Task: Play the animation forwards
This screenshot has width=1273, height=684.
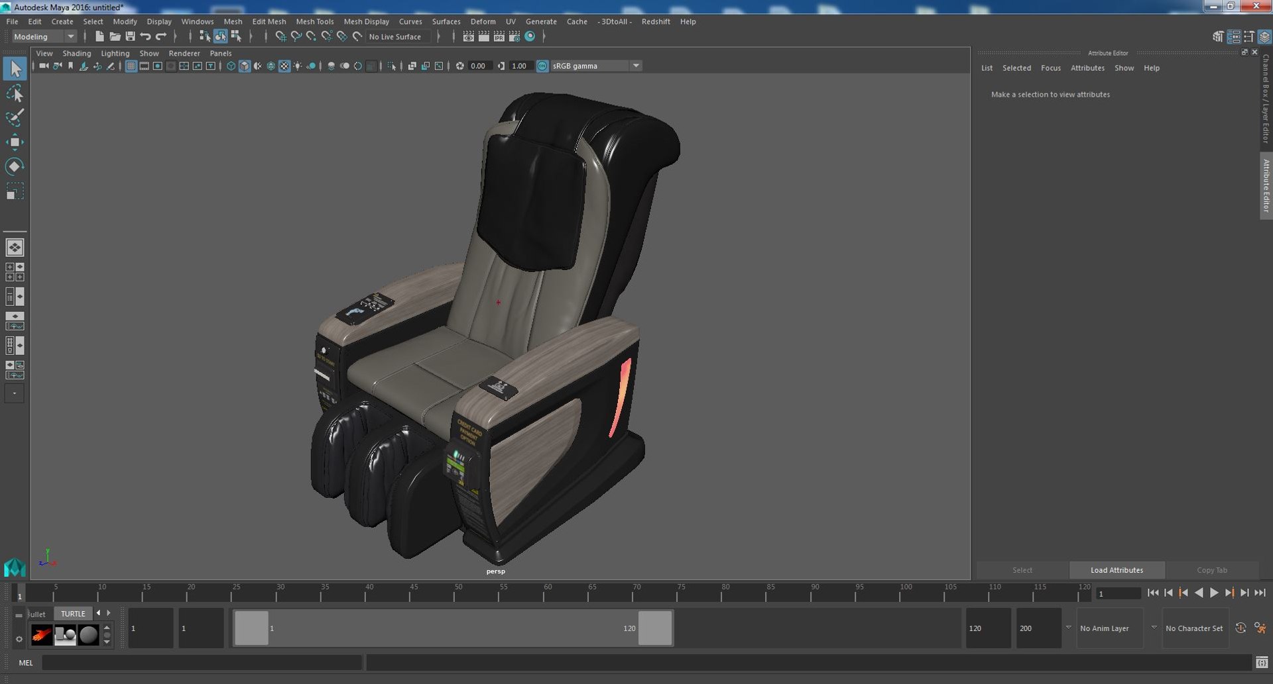Action: (1214, 593)
